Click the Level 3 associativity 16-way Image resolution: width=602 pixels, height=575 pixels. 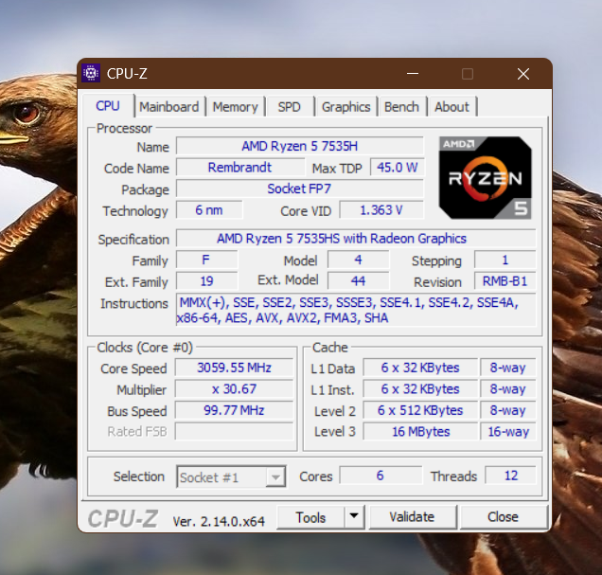tap(508, 431)
